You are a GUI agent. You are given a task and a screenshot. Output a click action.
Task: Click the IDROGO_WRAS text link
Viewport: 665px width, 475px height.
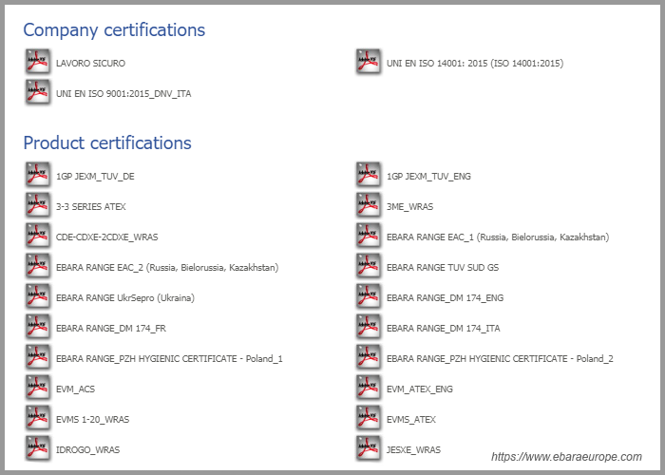pyautogui.click(x=87, y=450)
